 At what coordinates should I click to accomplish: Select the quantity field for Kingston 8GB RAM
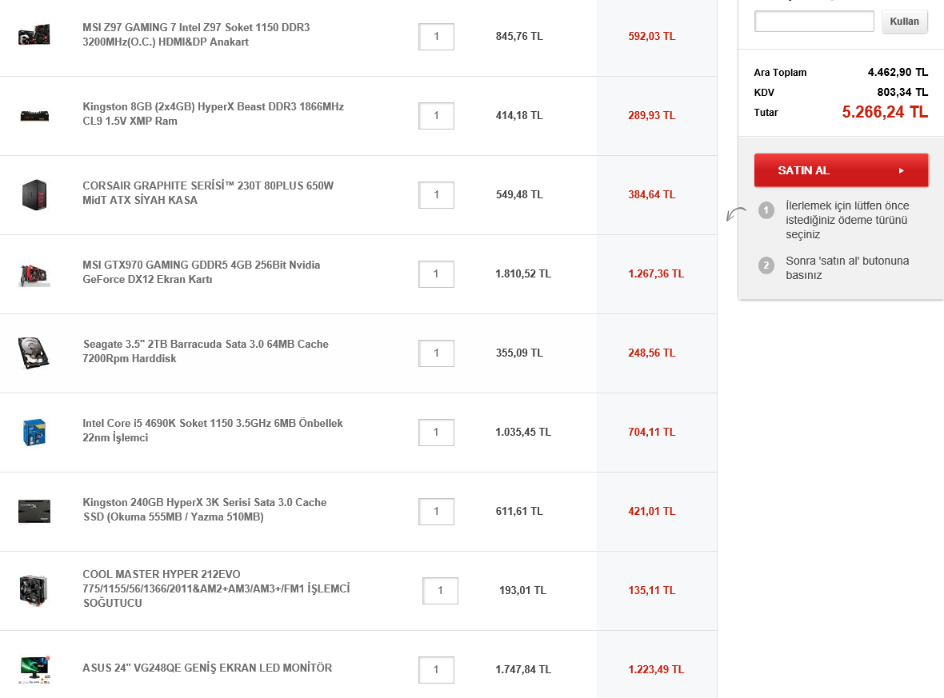pyautogui.click(x=436, y=116)
